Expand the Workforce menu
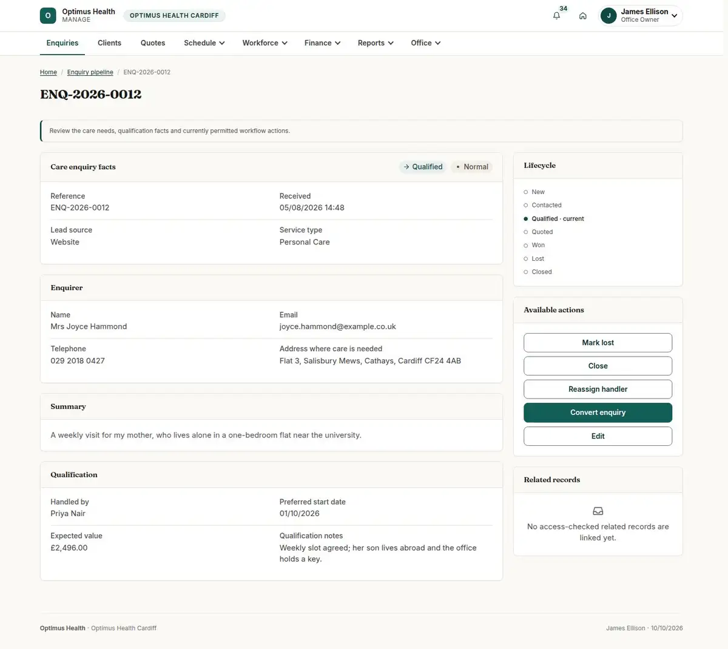Screen dimensions: 728x649 pyautogui.click(x=265, y=43)
